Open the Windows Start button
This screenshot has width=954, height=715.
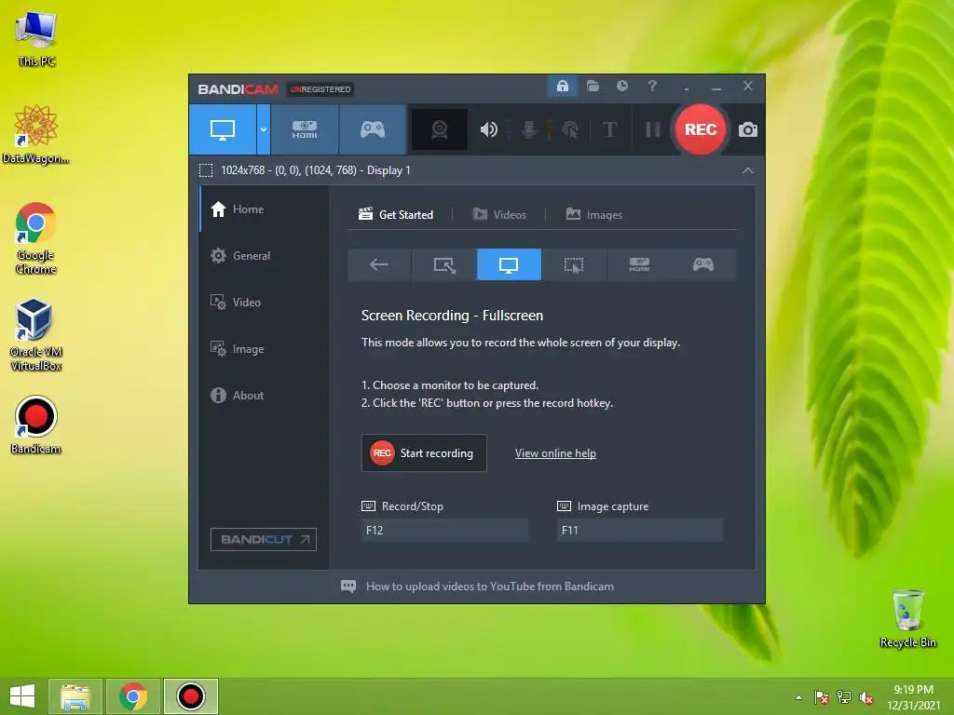click(x=22, y=696)
